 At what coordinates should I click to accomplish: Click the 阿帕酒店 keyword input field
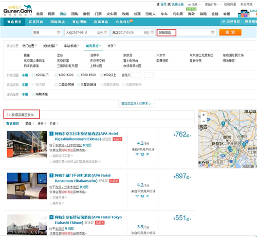click(x=187, y=32)
